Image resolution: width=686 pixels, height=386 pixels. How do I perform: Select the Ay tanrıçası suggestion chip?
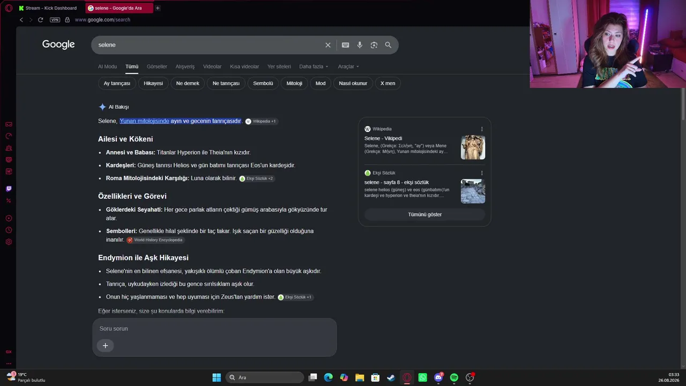coord(117,83)
